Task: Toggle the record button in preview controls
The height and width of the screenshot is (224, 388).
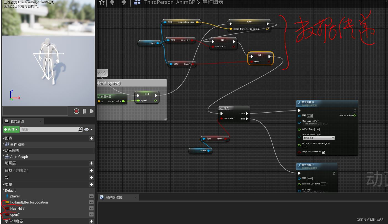Action: pos(76,111)
